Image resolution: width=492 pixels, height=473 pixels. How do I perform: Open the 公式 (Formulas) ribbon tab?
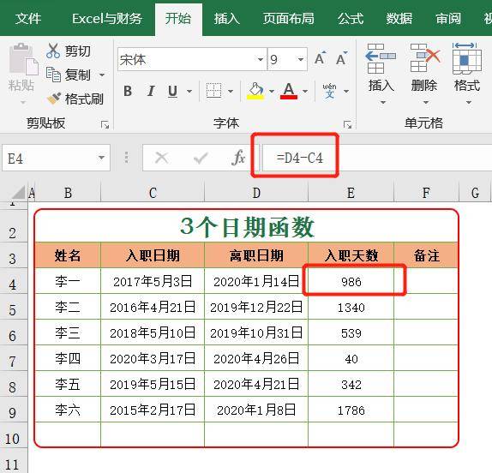[351, 19]
